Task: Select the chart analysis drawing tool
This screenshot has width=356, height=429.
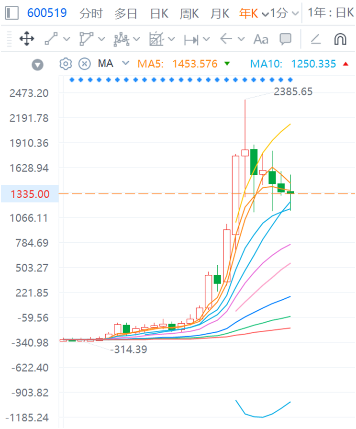Action: pos(156,39)
